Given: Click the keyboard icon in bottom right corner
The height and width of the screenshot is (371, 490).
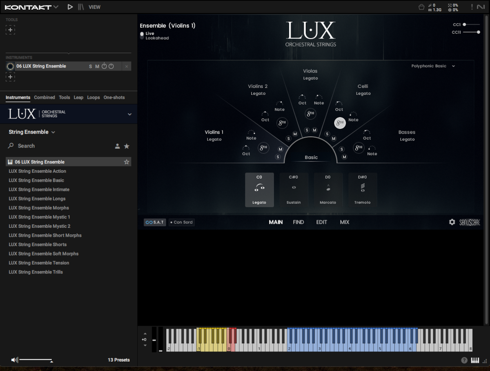Looking at the screenshot, I should pyautogui.click(x=475, y=360).
